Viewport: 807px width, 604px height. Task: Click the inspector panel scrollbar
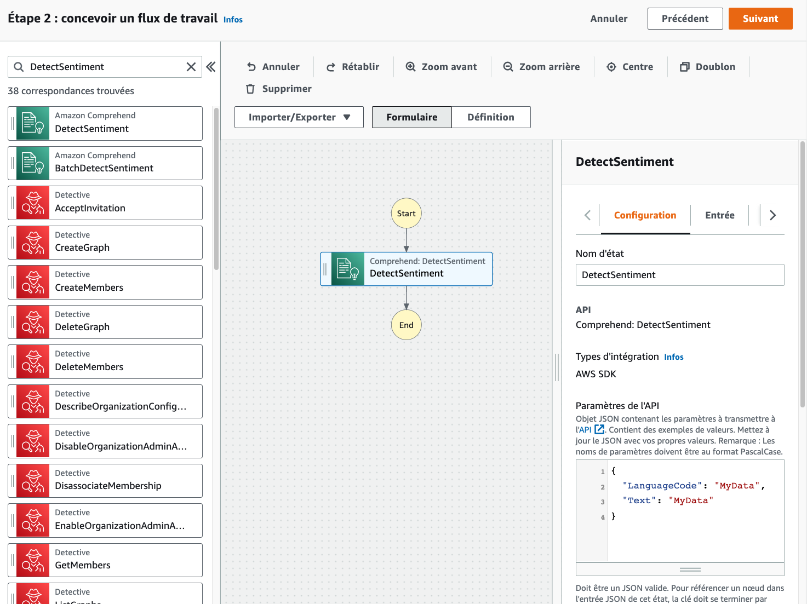[x=803, y=274]
